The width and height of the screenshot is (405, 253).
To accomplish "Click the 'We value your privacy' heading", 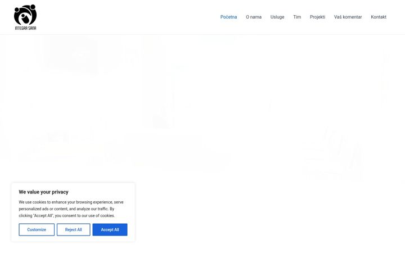I will [44, 192].
